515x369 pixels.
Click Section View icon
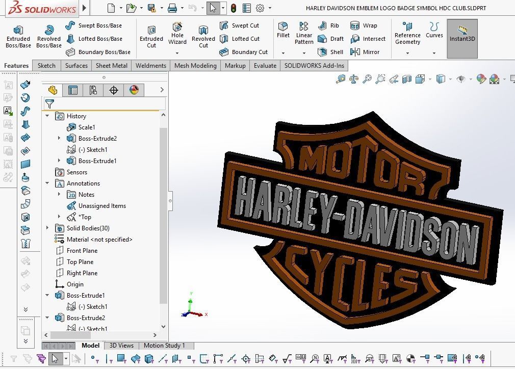407,79
